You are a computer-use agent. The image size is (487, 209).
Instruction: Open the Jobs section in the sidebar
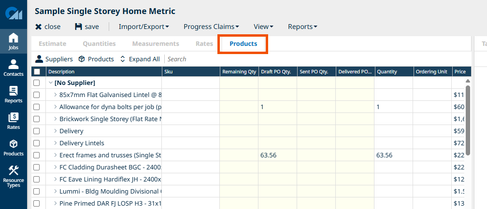pos(14,41)
